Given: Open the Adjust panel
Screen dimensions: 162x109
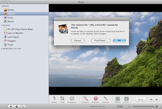Looking at the screenshot, I should 126,100.
